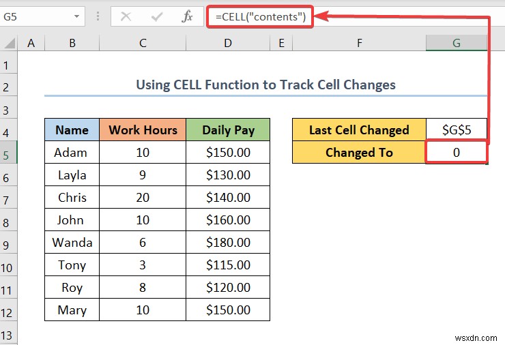Click the cell showing $G$5
The image size is (505, 345).
click(457, 130)
